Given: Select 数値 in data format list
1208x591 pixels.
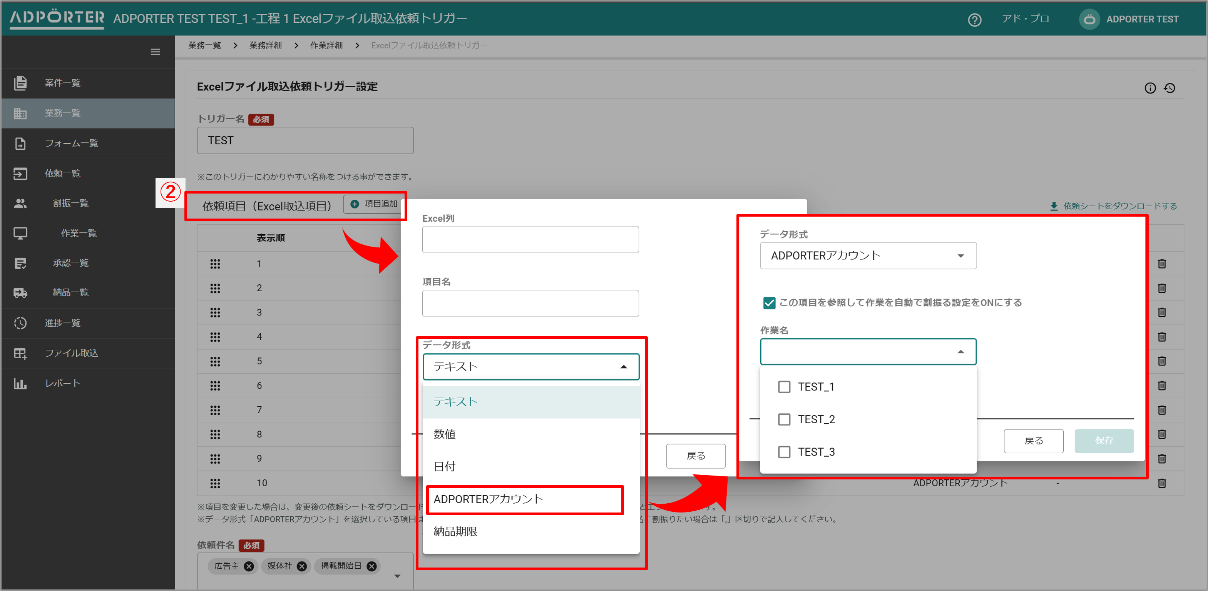Looking at the screenshot, I should click(x=531, y=434).
